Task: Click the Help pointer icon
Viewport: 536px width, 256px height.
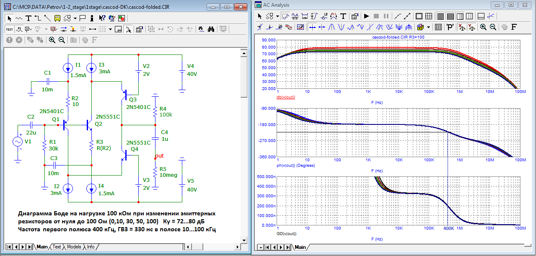Action: (102, 18)
